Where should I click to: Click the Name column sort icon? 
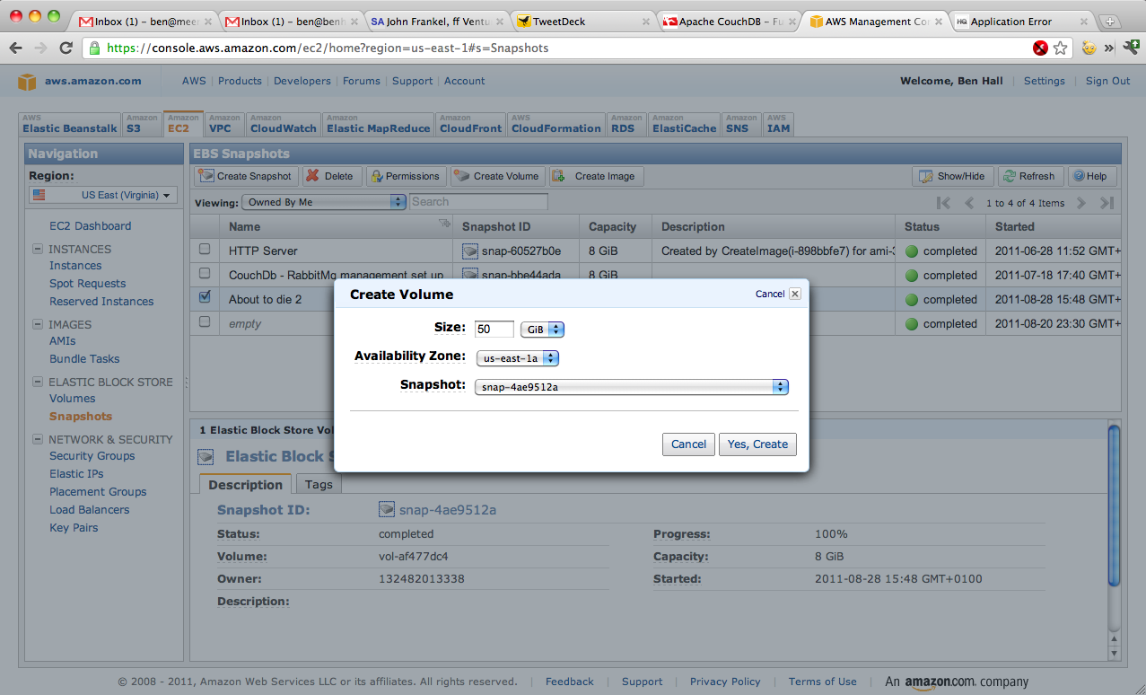click(x=443, y=224)
